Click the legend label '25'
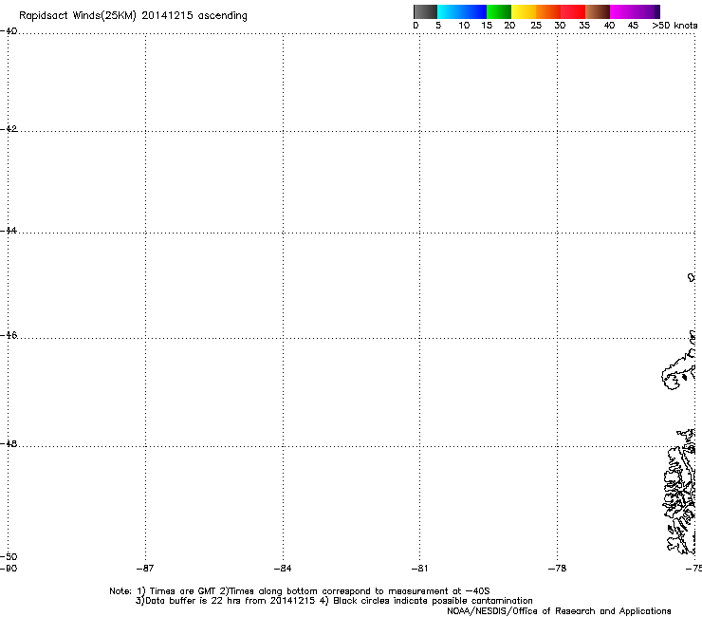The height and width of the screenshot is (617, 702). [x=536, y=26]
